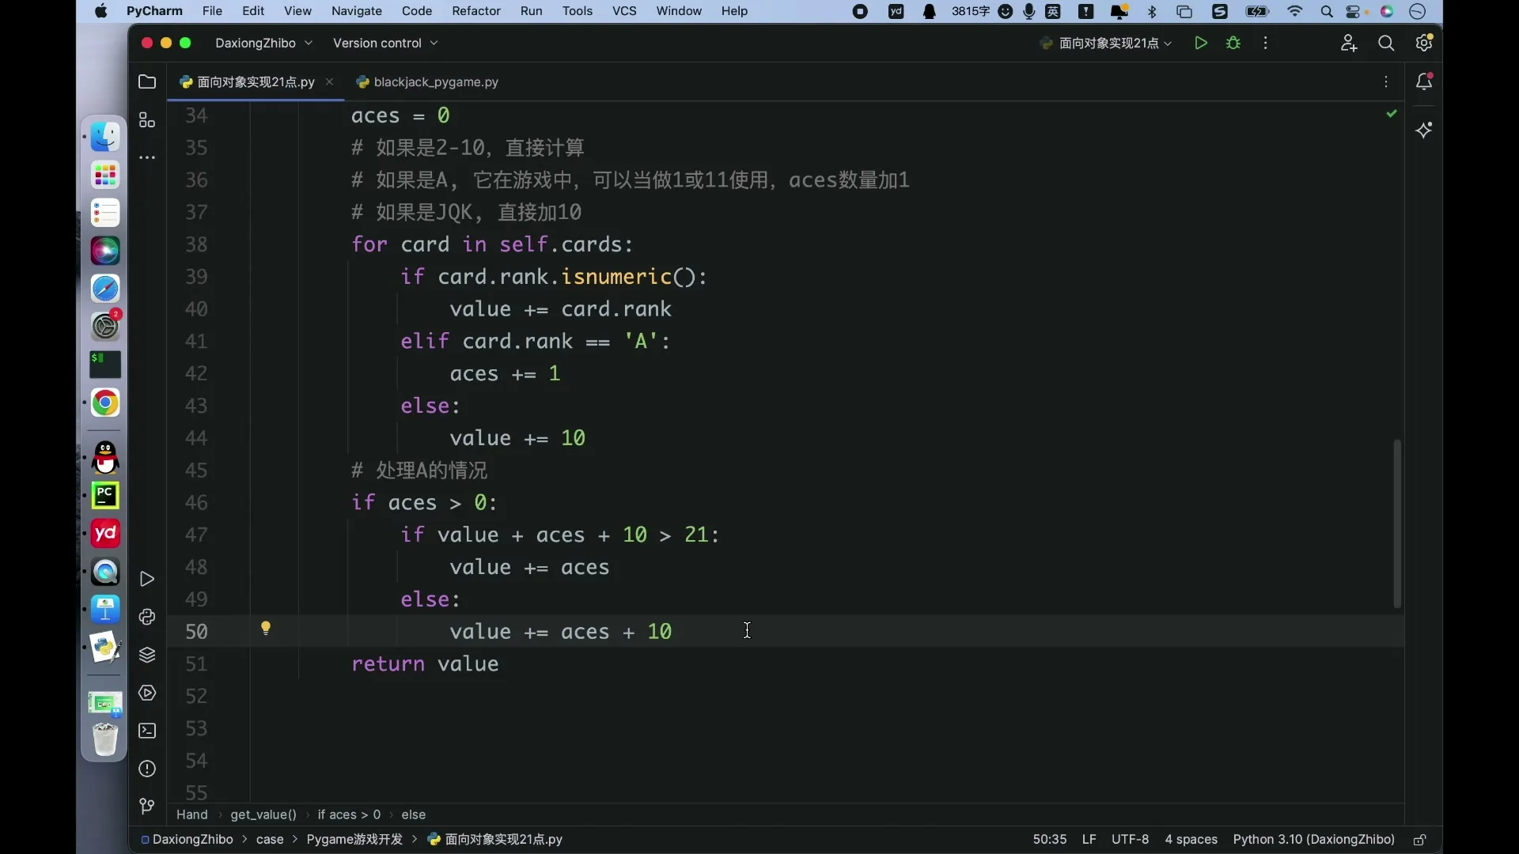Click the inspections green checkmark widget

1392,115
